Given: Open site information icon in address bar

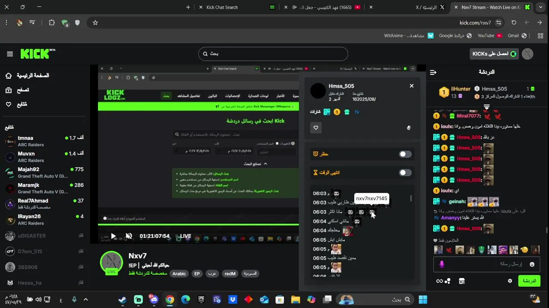Looking at the screenshot, I should (498, 23).
